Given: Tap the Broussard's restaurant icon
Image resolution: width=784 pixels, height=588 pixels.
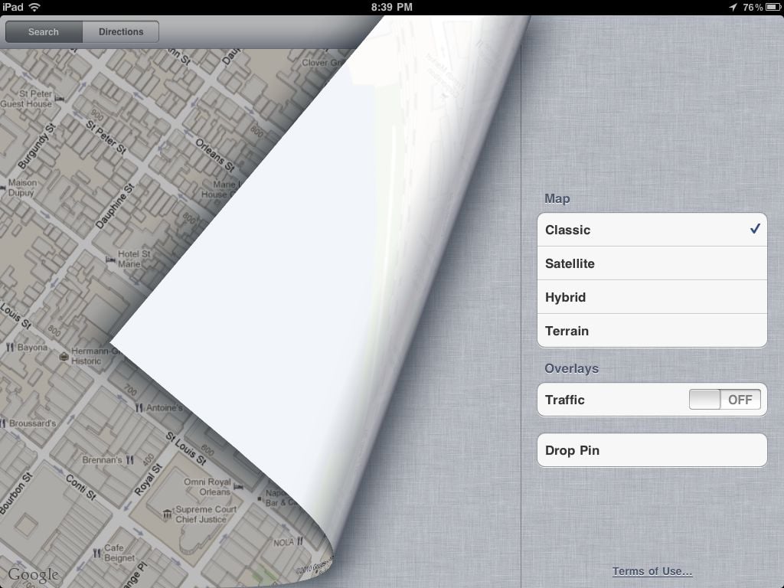Looking at the screenshot, I should (x=4, y=423).
